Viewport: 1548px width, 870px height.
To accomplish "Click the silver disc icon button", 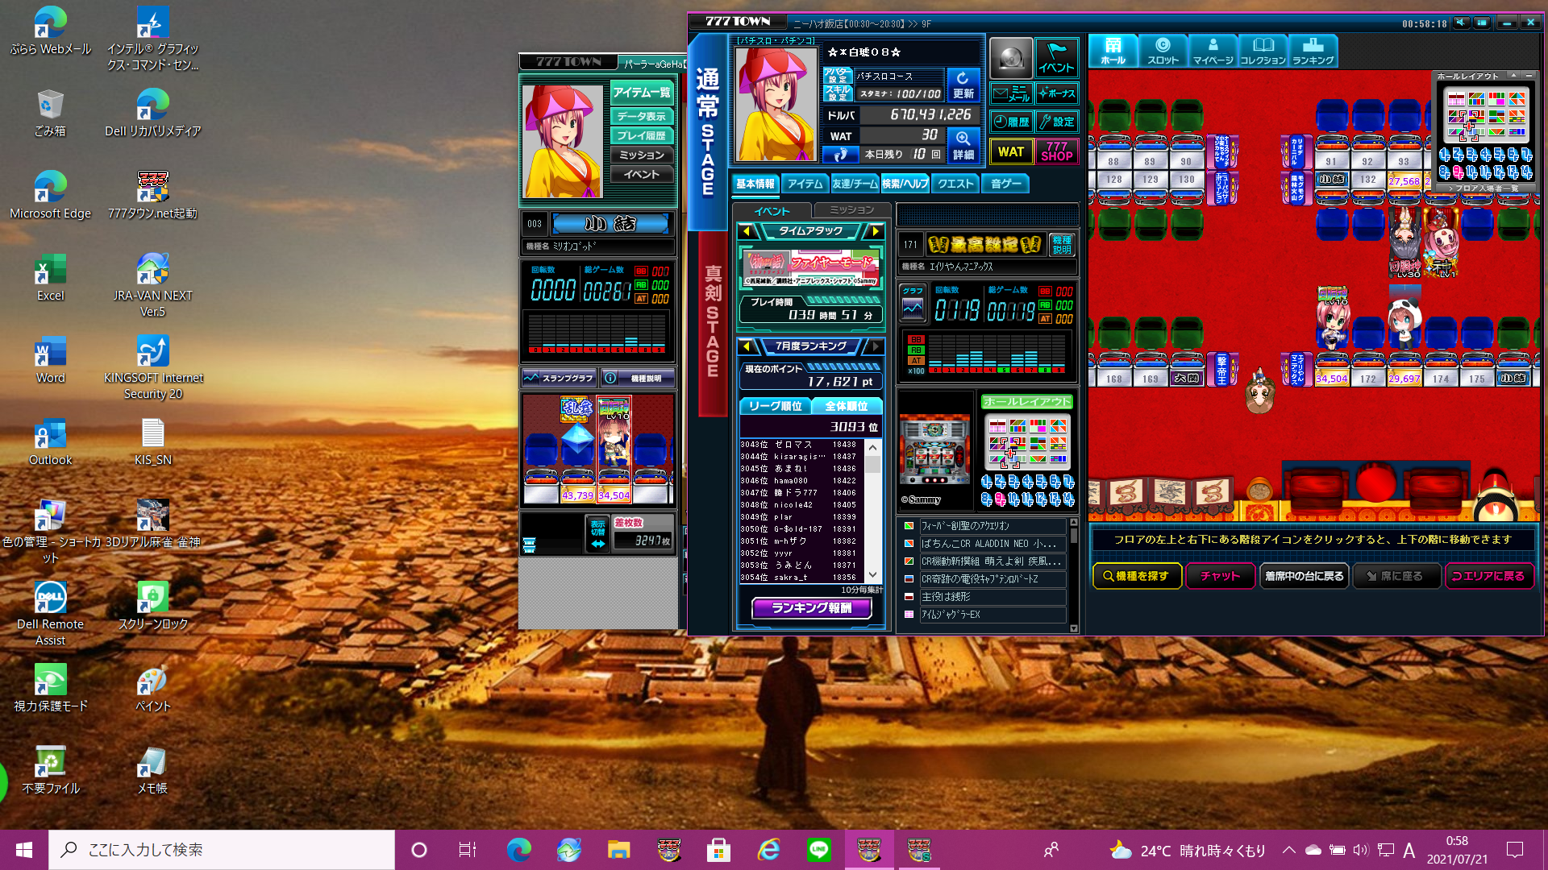I will tap(1011, 58).
